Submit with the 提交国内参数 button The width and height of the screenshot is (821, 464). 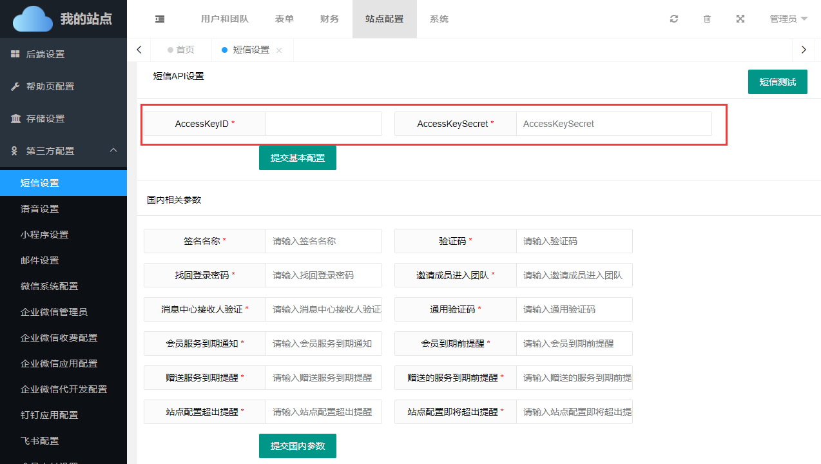point(297,446)
